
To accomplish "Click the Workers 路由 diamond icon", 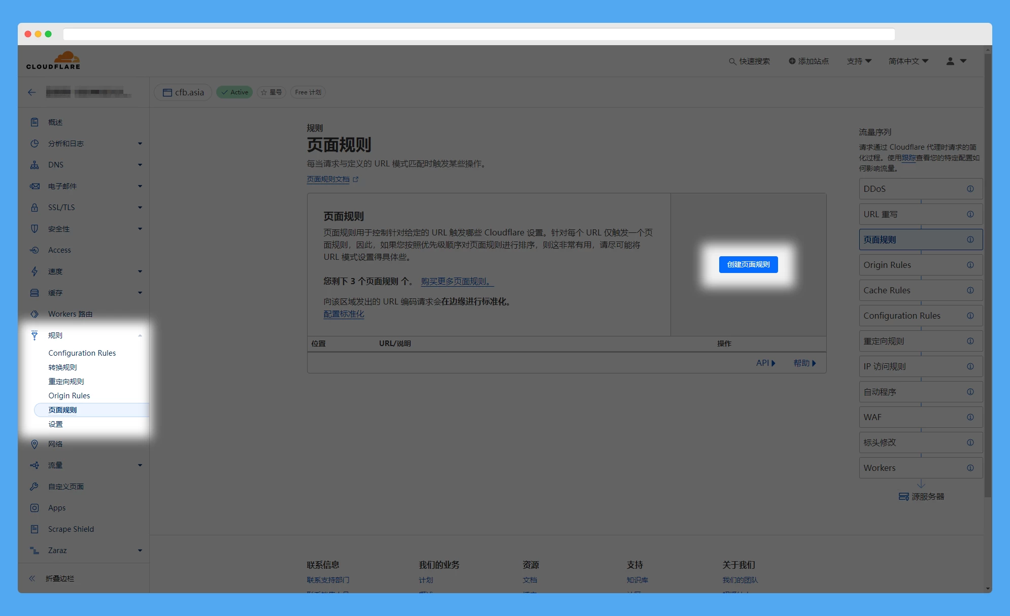I will 35,314.
